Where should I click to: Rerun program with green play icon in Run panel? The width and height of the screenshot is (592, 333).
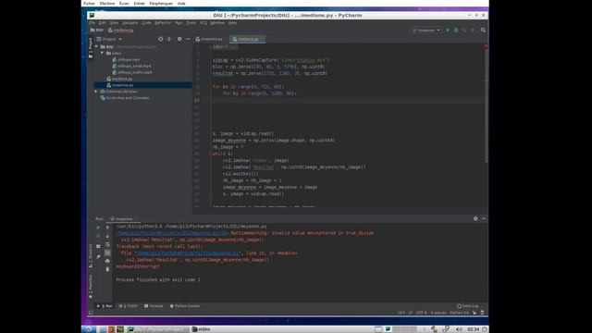tap(98, 228)
